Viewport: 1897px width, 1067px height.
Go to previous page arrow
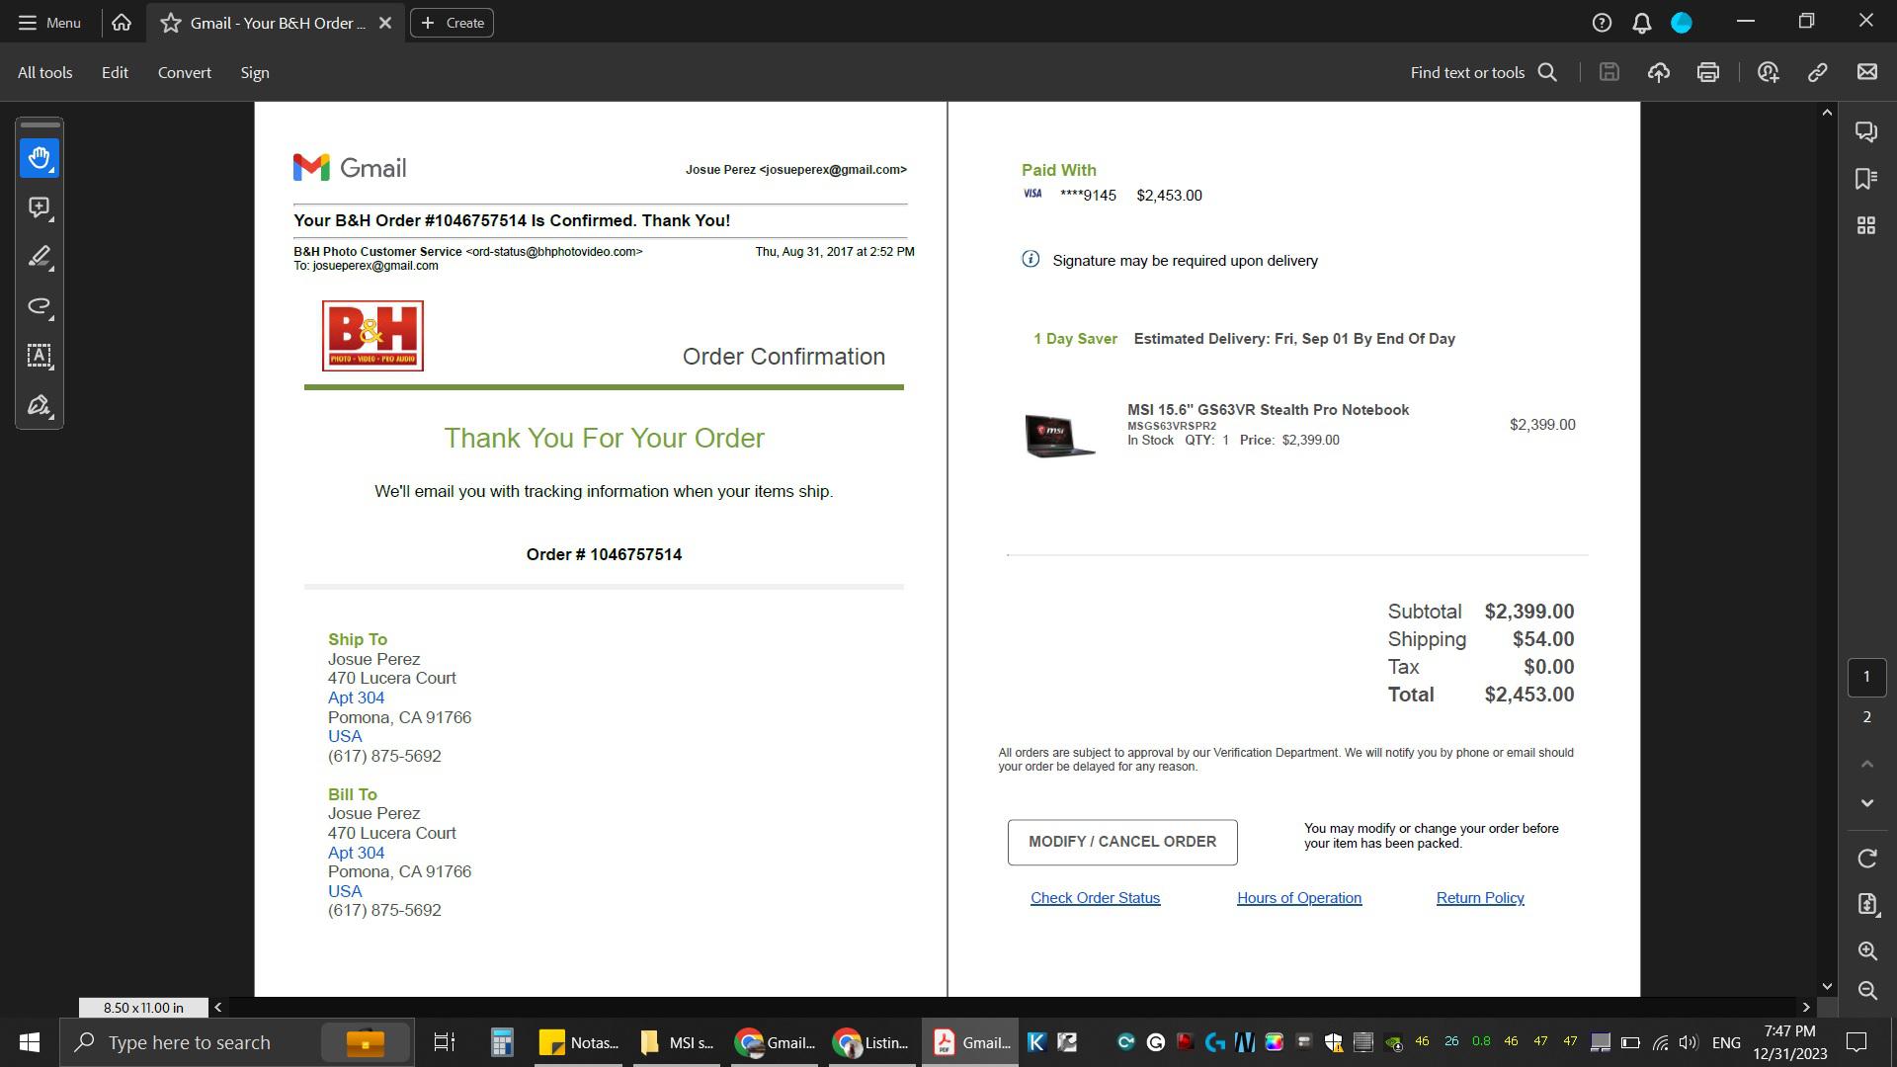[x=1867, y=764]
